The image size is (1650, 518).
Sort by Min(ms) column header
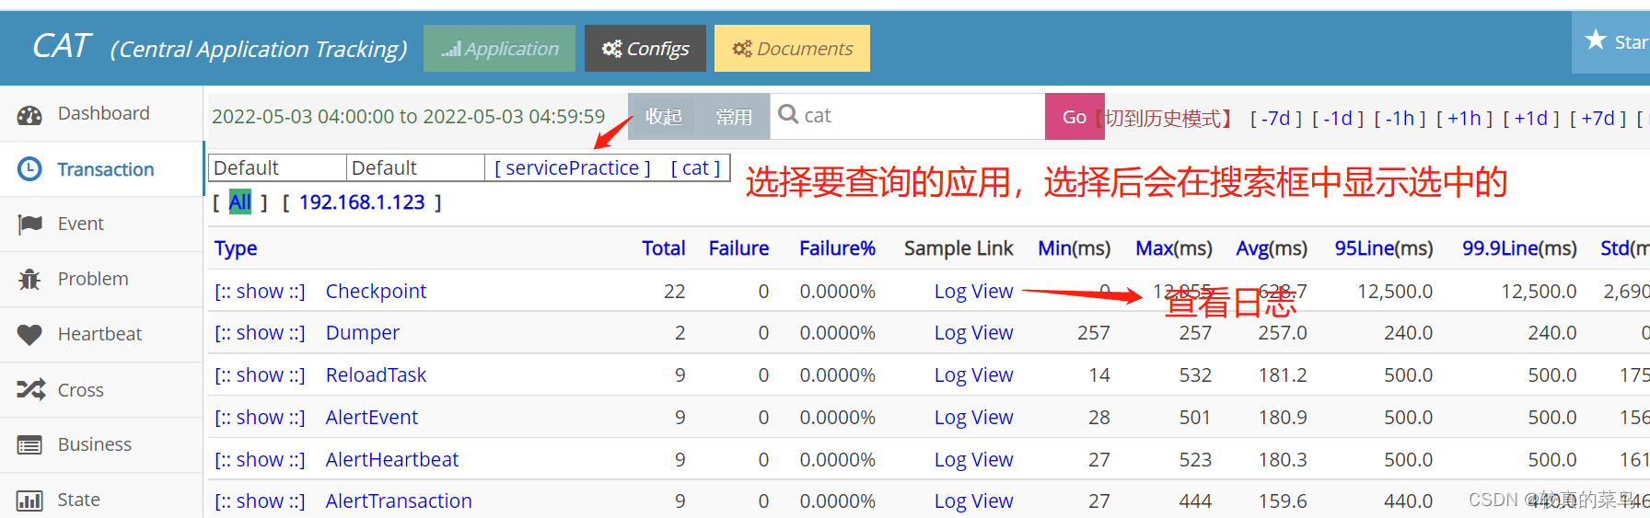click(1074, 248)
